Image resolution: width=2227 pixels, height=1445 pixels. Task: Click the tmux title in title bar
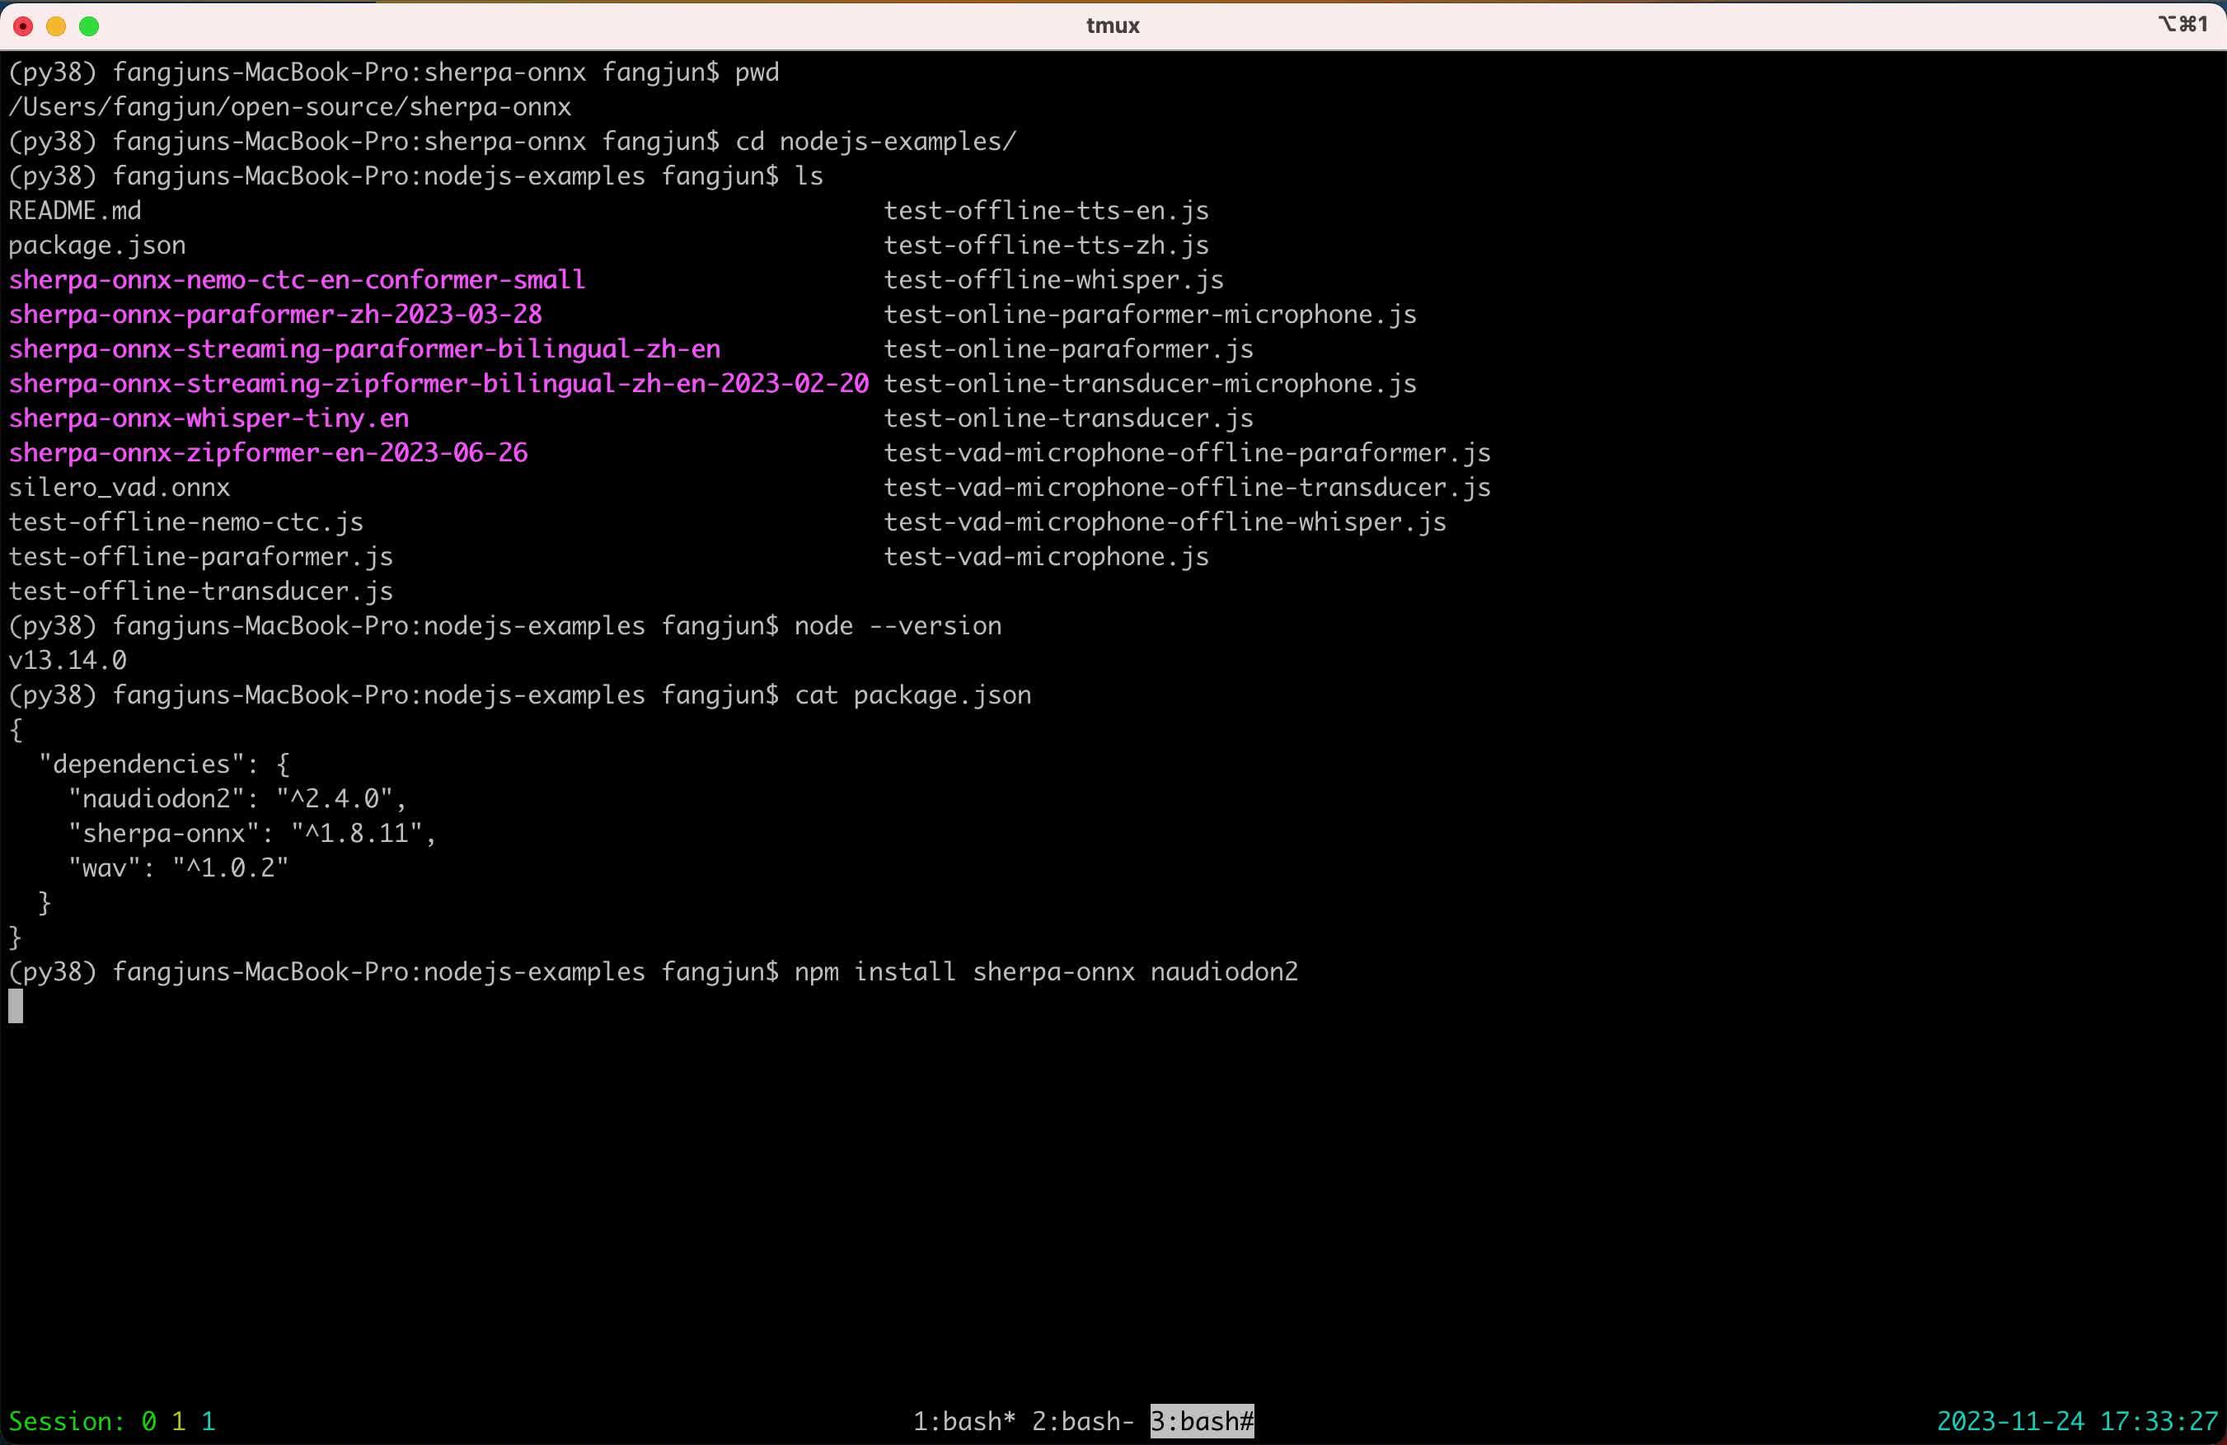(1113, 26)
